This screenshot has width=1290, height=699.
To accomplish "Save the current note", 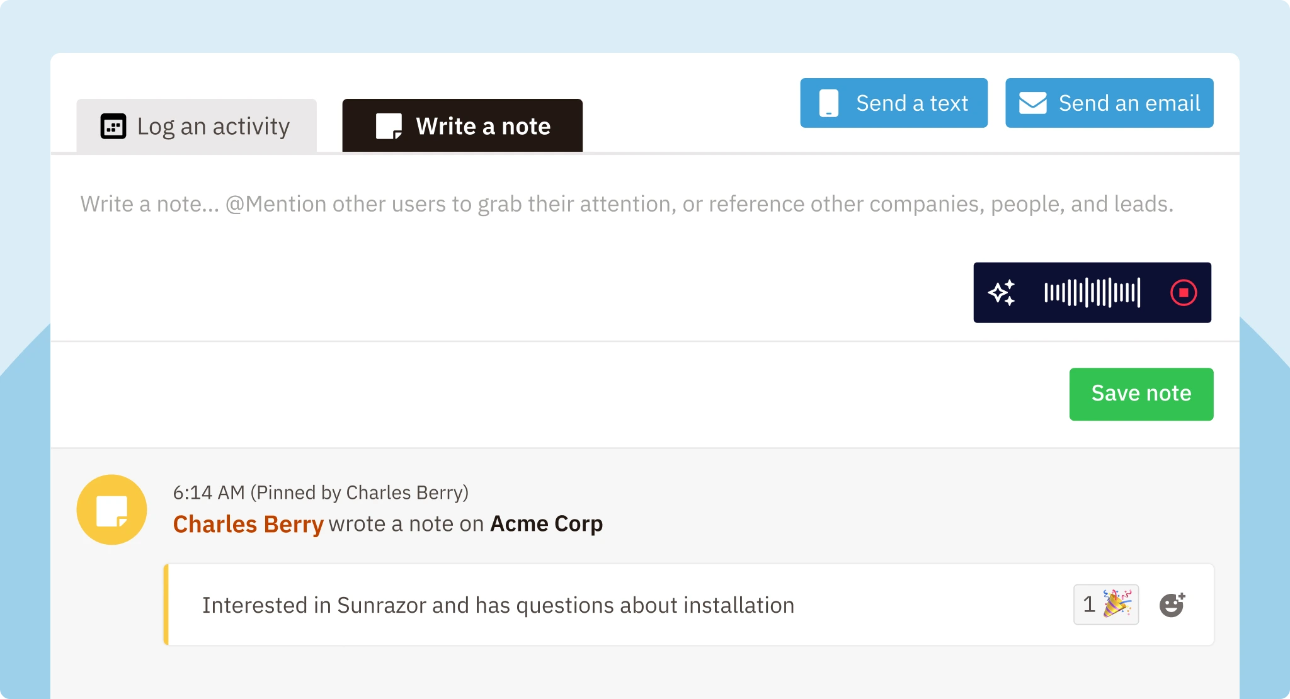I will click(x=1141, y=394).
